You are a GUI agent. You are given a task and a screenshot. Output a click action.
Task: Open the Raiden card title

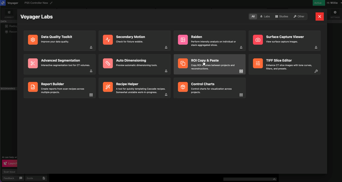coord(197,37)
